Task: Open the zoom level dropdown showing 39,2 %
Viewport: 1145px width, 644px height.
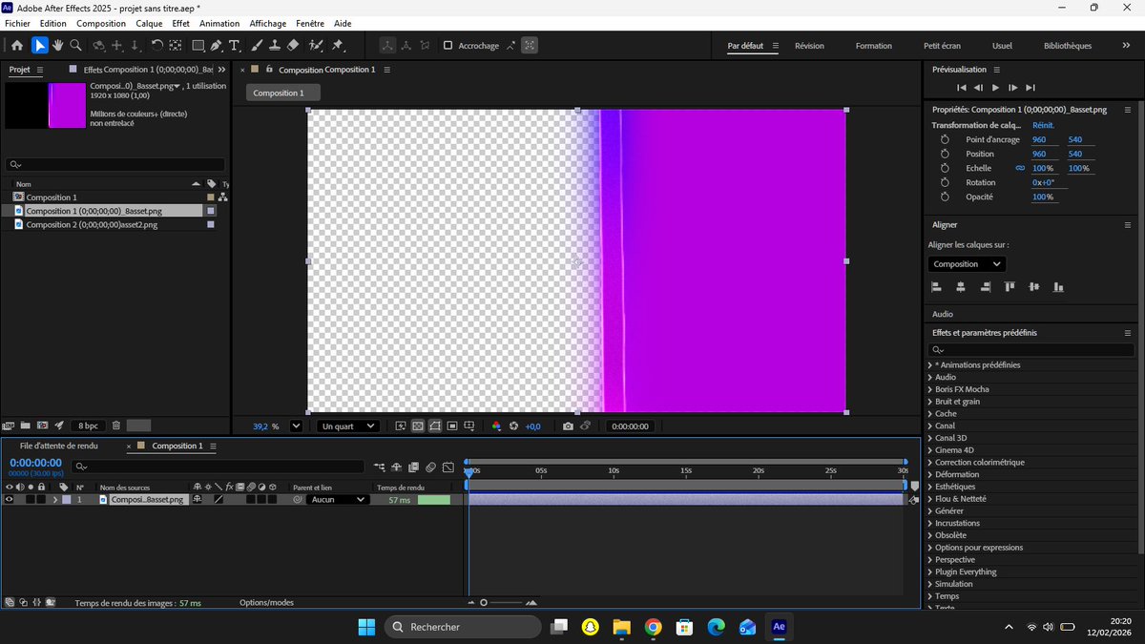Action: [296, 426]
